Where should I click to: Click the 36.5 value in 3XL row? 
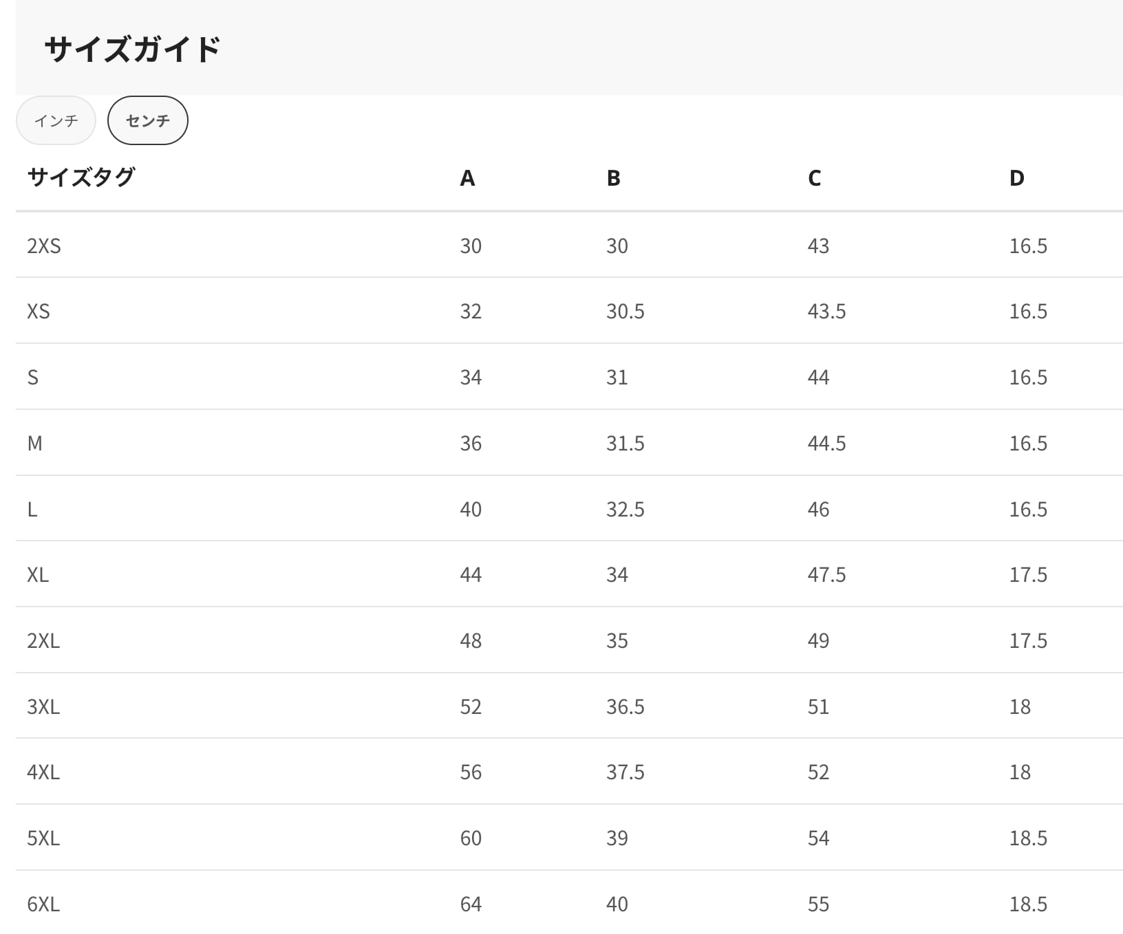[x=625, y=706]
